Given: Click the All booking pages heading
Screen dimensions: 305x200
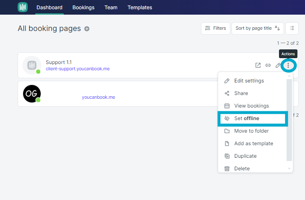Looking at the screenshot, I should tap(49, 28).
